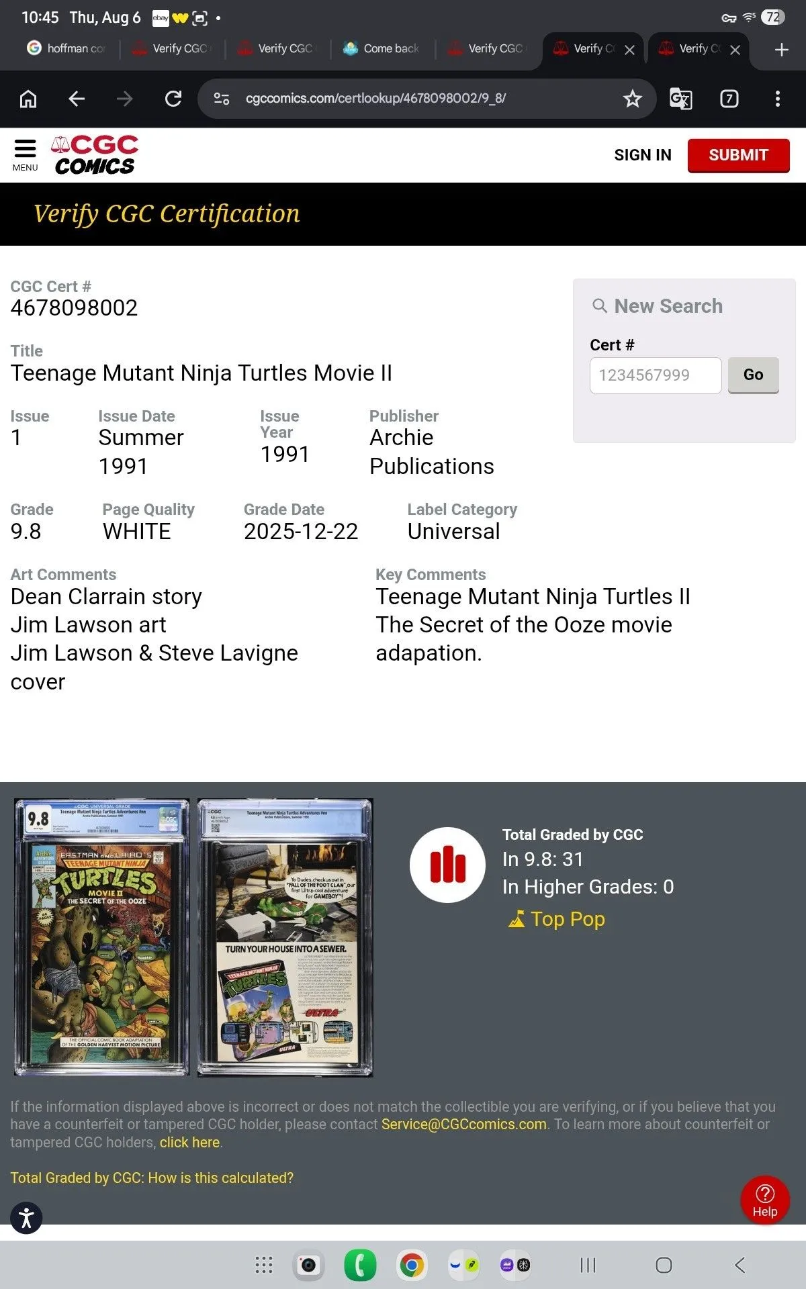Click the Universal label category value
Image resolution: width=806 pixels, height=1289 pixels.
point(453,531)
